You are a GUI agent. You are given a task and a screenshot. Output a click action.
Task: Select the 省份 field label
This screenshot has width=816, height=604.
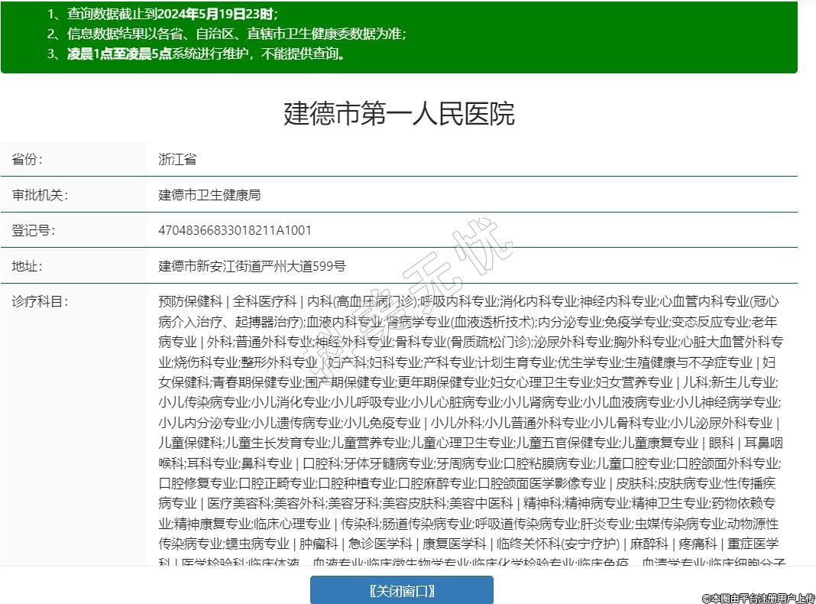point(27,159)
